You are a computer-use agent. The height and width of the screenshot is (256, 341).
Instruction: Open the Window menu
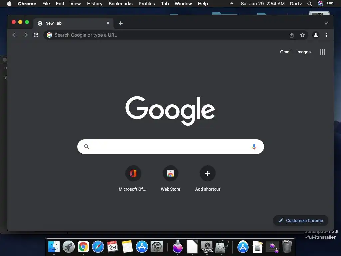183,4
